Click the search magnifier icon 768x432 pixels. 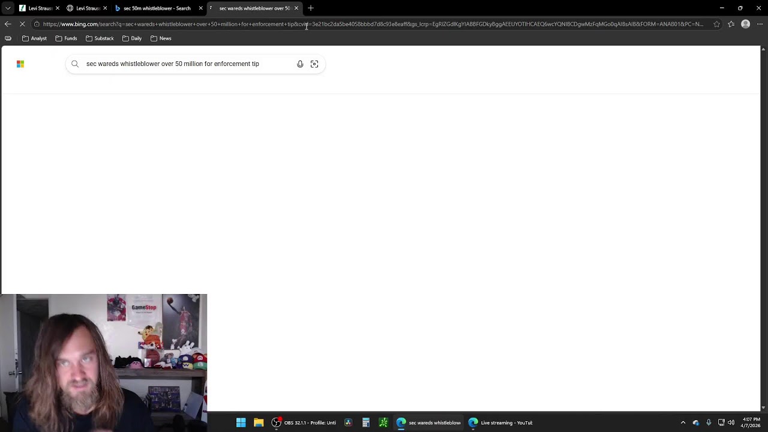click(75, 64)
